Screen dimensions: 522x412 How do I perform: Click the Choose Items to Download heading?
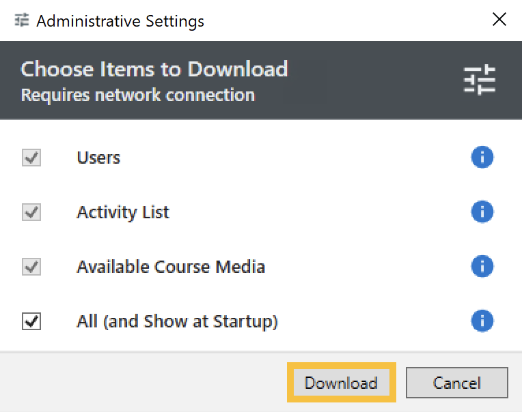pyautogui.click(x=154, y=69)
